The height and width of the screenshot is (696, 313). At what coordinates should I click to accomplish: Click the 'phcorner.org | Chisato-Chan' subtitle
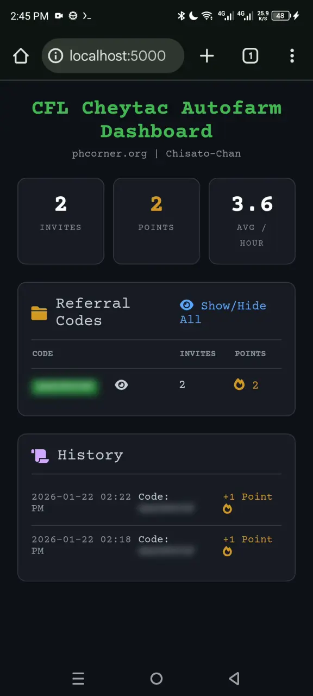(156, 153)
